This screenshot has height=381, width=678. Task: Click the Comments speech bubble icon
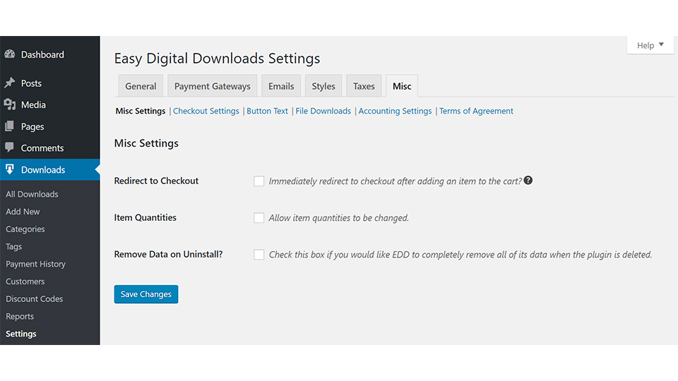9,147
